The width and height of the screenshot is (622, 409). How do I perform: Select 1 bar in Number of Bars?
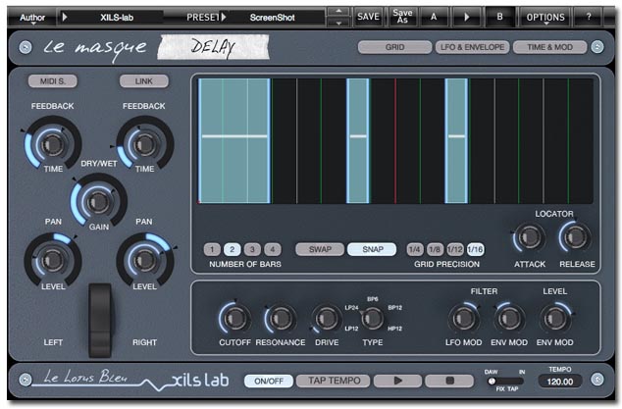click(x=212, y=249)
